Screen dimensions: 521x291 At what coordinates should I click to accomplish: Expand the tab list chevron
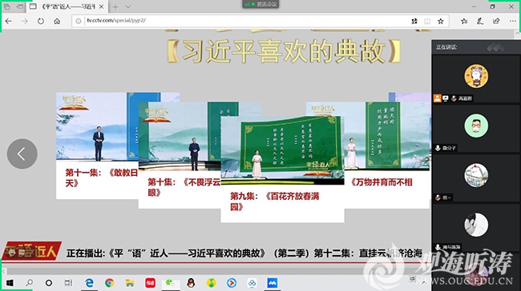click(128, 6)
